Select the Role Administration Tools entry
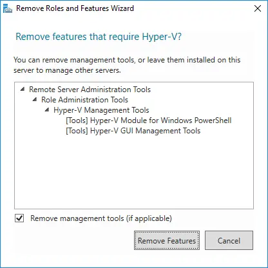The image size is (268, 268). point(84,100)
